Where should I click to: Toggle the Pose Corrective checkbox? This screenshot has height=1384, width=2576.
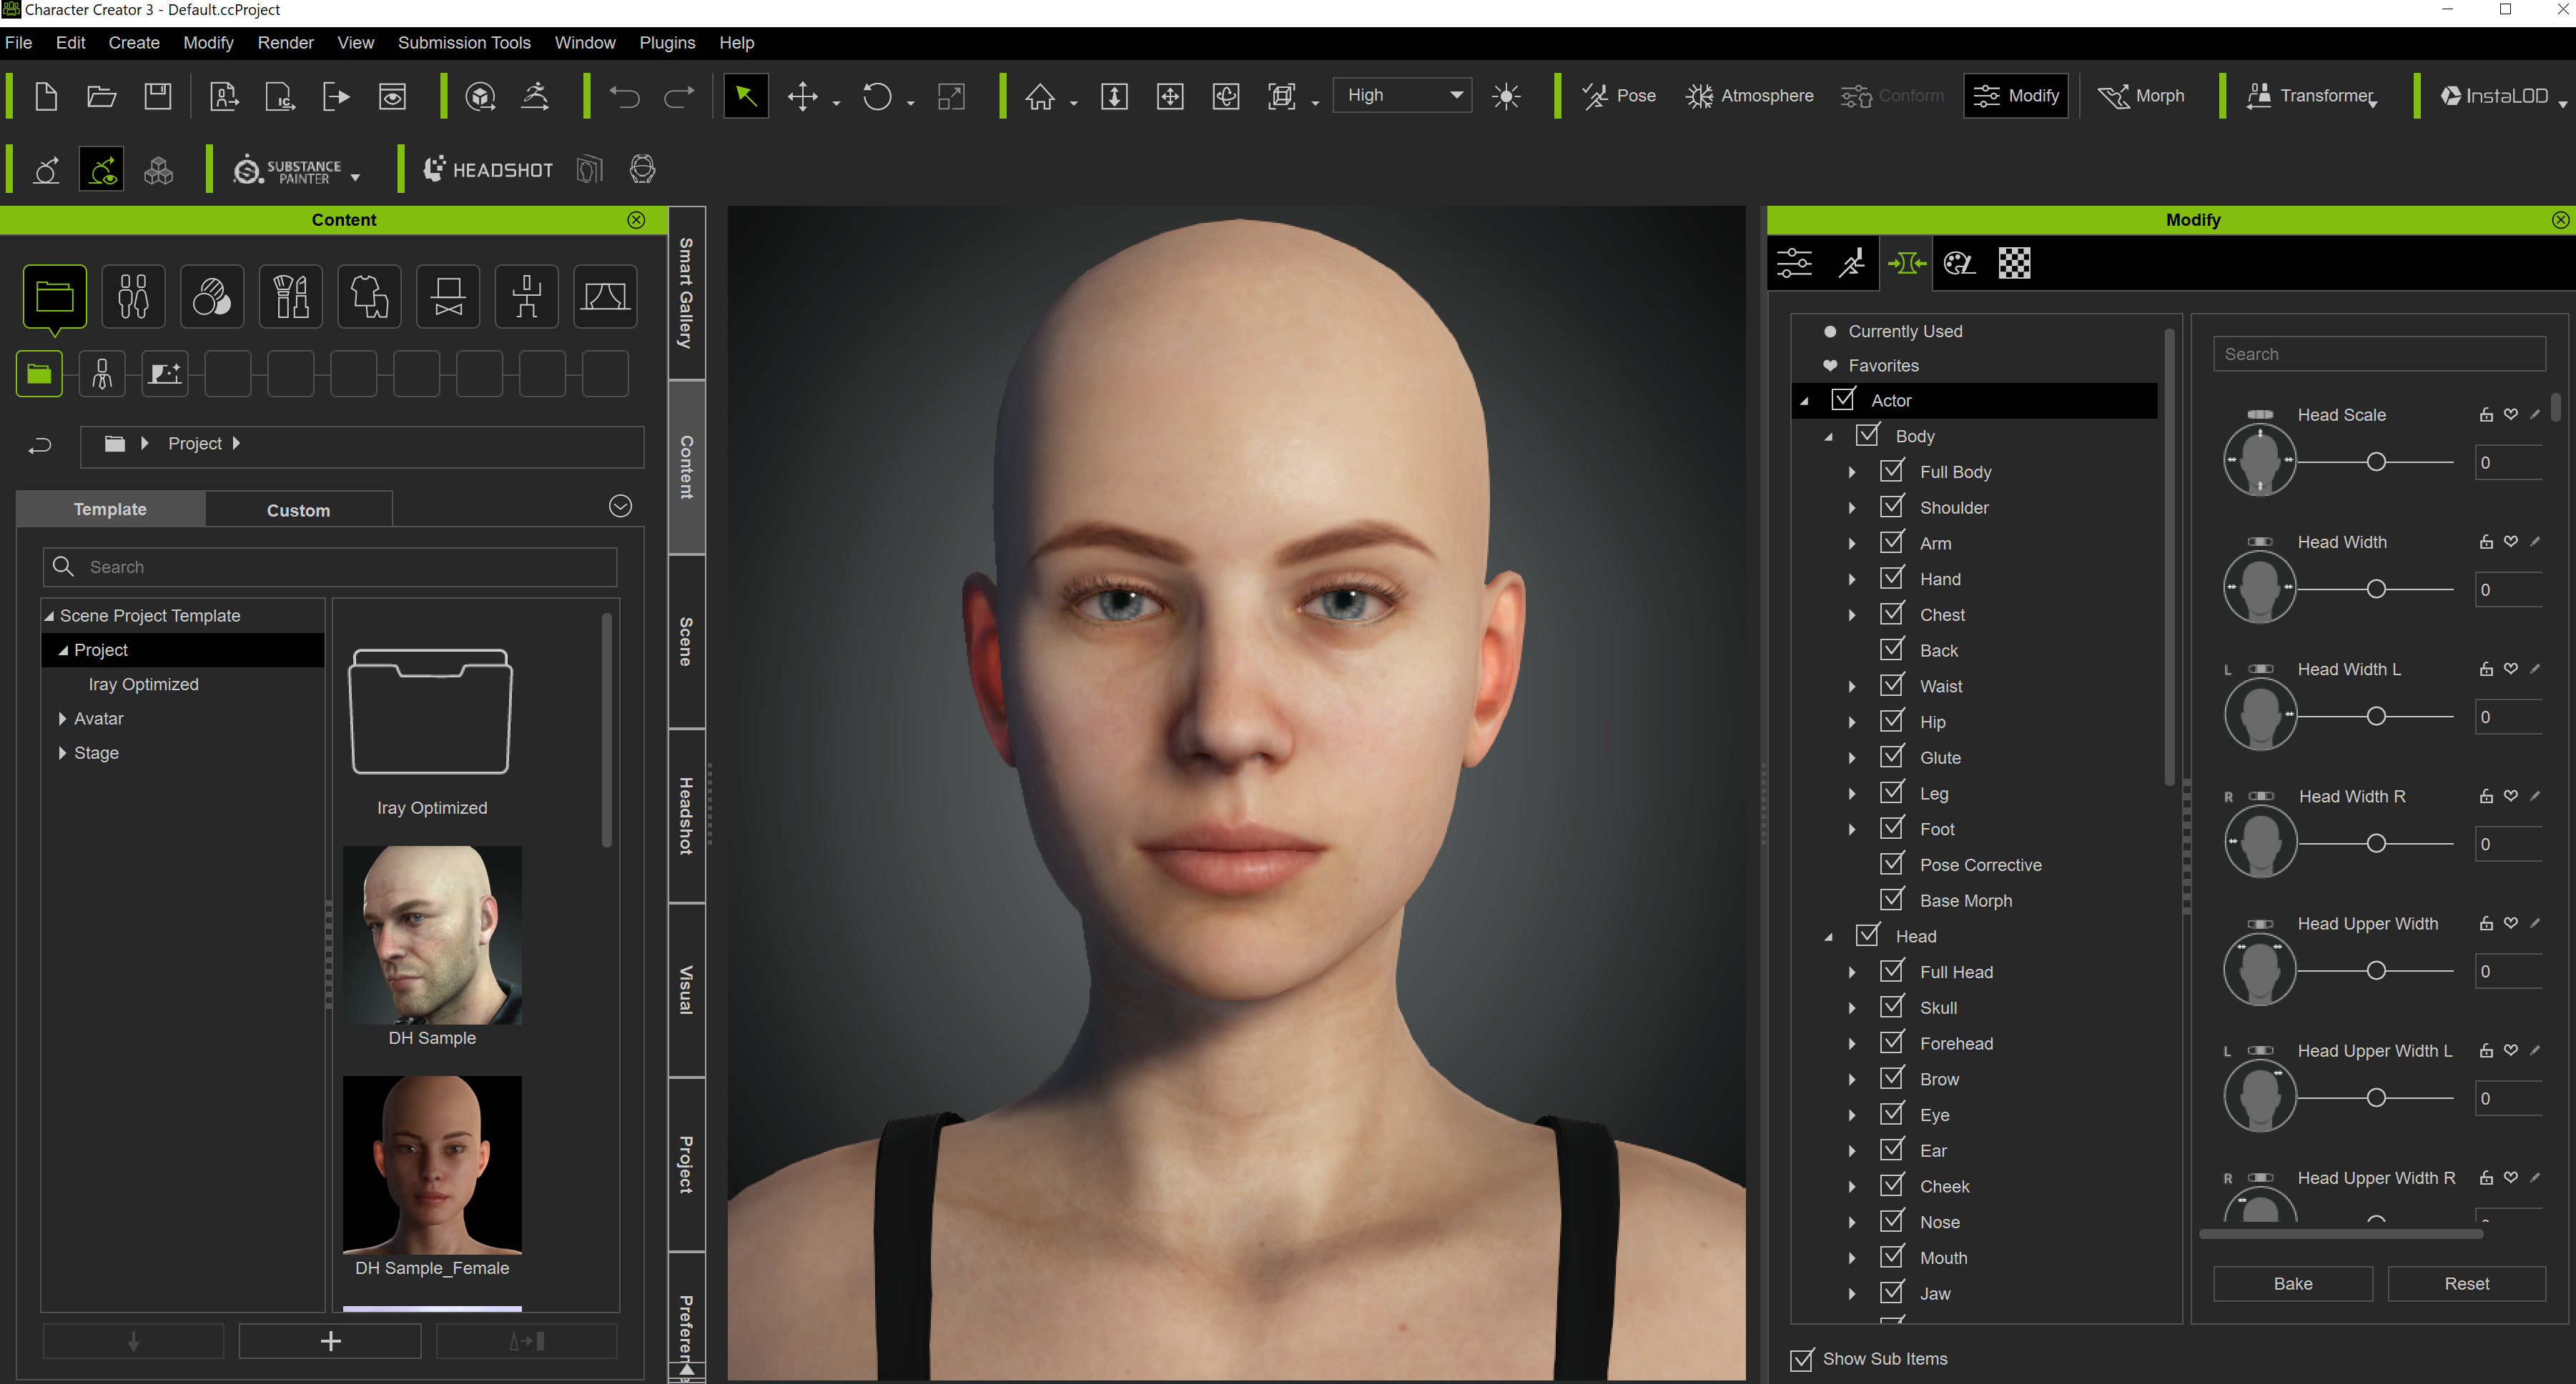click(1892, 863)
